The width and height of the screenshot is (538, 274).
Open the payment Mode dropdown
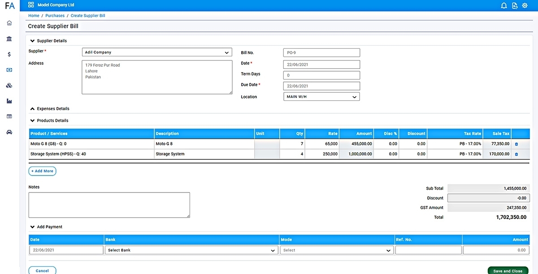[x=337, y=250]
